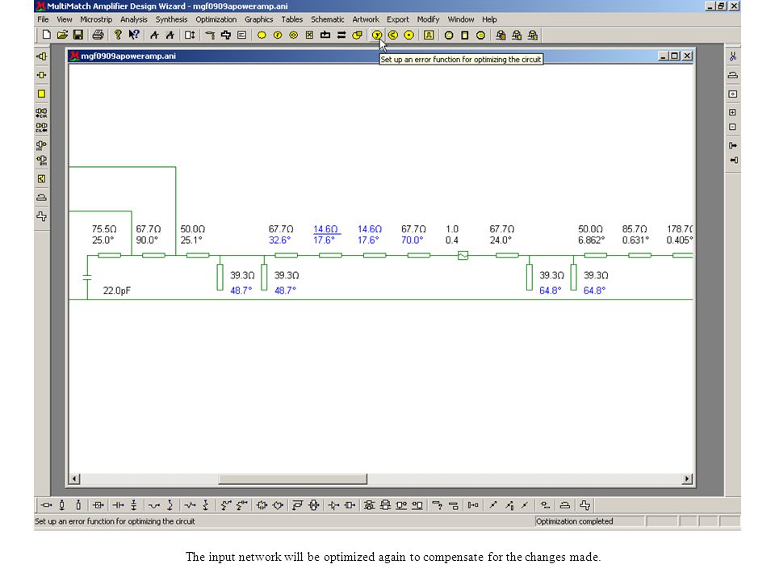Click the scissors icon in right toolbar

click(732, 56)
